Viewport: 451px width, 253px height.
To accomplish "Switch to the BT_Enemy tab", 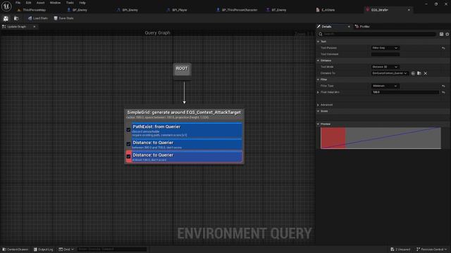I will click(x=279, y=10).
